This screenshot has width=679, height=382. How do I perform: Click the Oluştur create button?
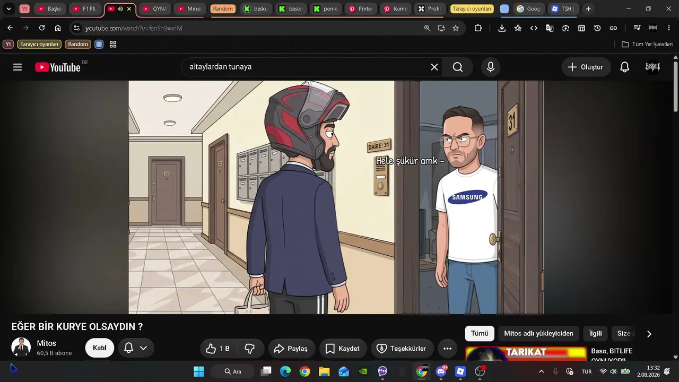pyautogui.click(x=586, y=67)
